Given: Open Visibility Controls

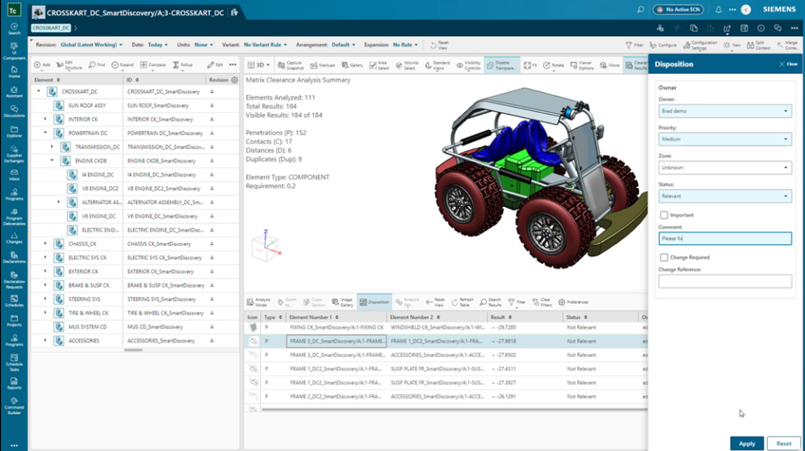Looking at the screenshot, I should (468, 65).
